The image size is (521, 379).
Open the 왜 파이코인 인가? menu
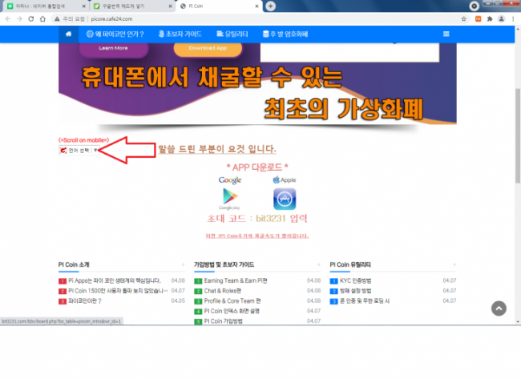tap(115, 34)
